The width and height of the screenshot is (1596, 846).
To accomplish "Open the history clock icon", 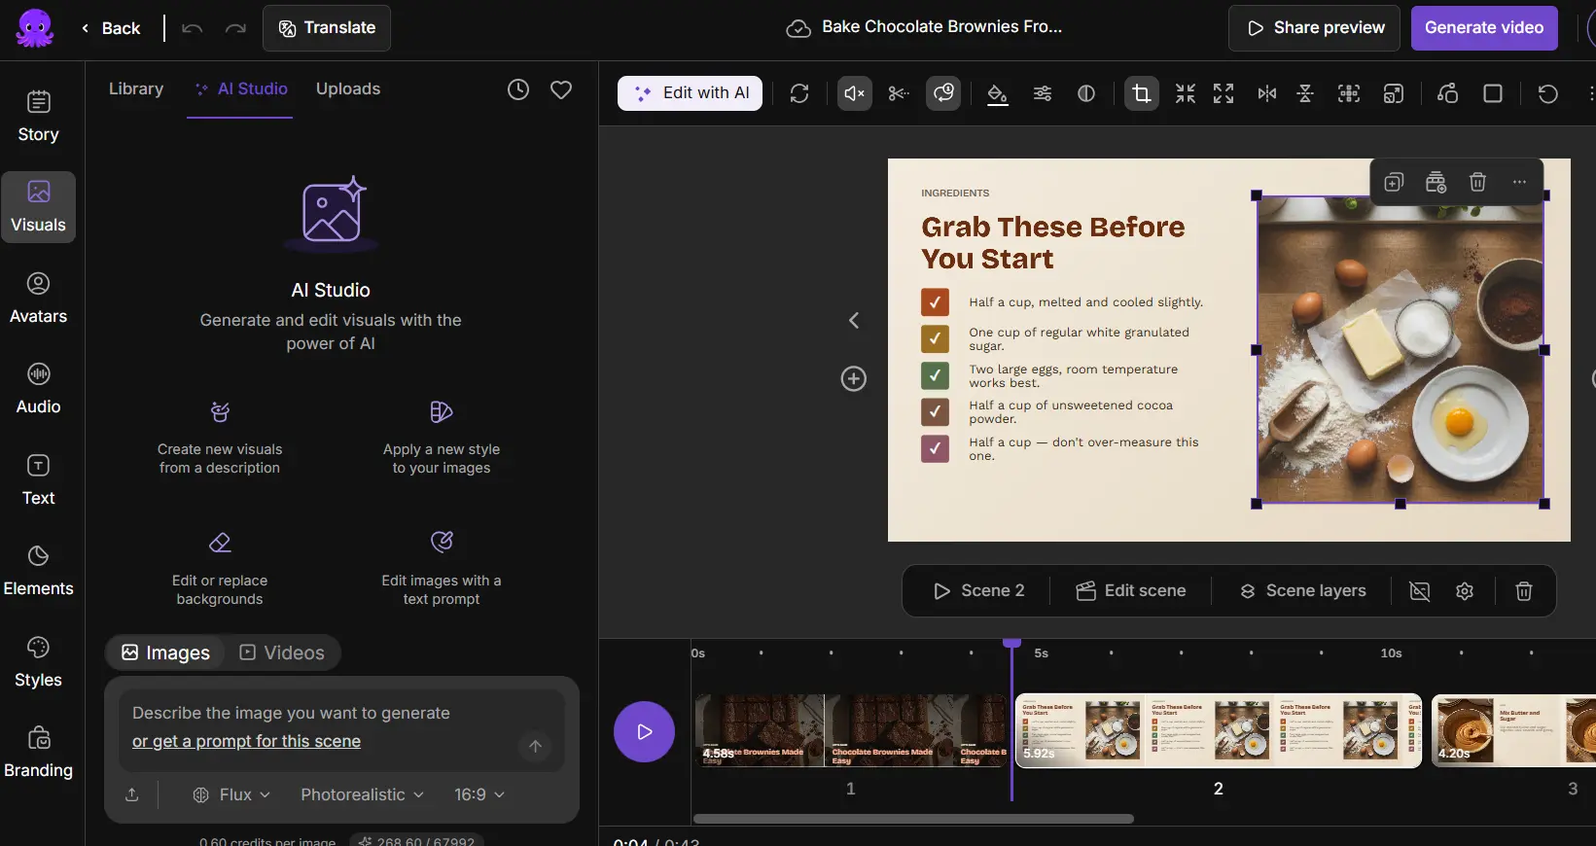I will point(518,89).
